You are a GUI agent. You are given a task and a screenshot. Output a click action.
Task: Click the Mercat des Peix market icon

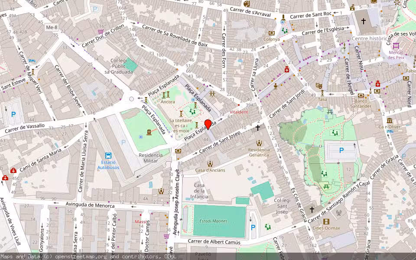396,45
